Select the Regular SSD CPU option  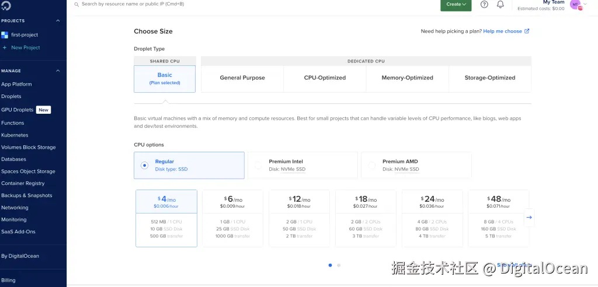[144, 165]
